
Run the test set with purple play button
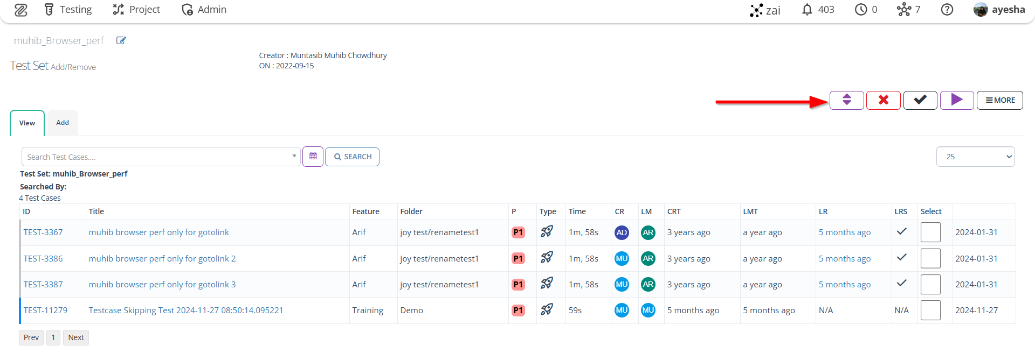957,100
